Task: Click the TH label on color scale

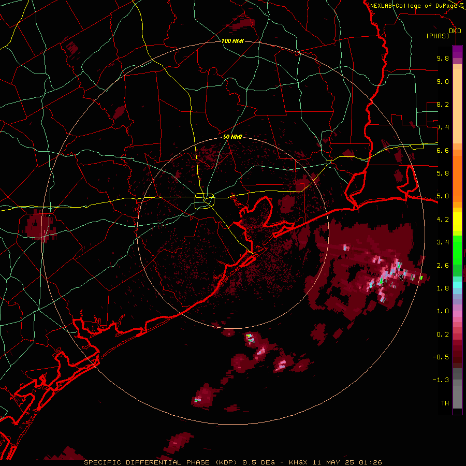Action: click(x=445, y=403)
